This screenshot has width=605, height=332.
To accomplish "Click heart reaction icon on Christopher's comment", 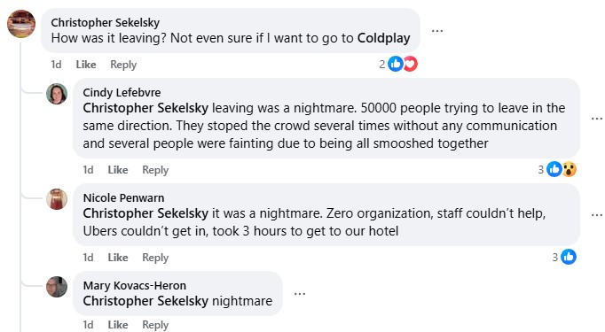I will click(x=411, y=64).
